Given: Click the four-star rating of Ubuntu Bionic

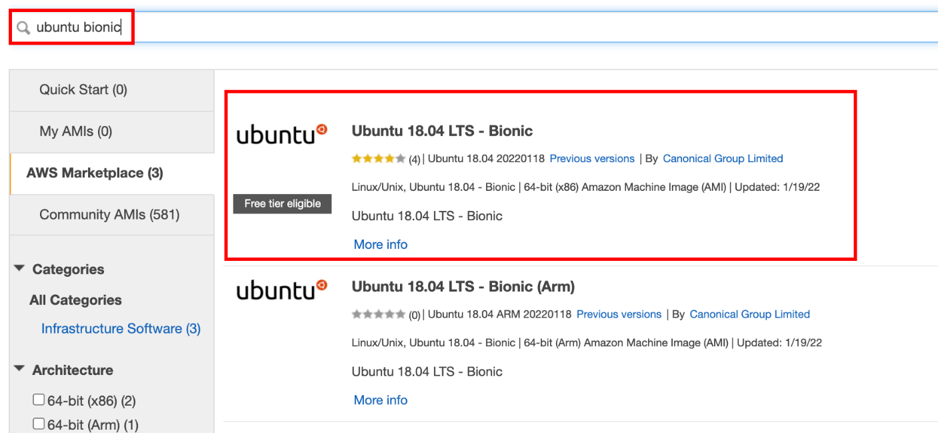Looking at the screenshot, I should pyautogui.click(x=378, y=159).
